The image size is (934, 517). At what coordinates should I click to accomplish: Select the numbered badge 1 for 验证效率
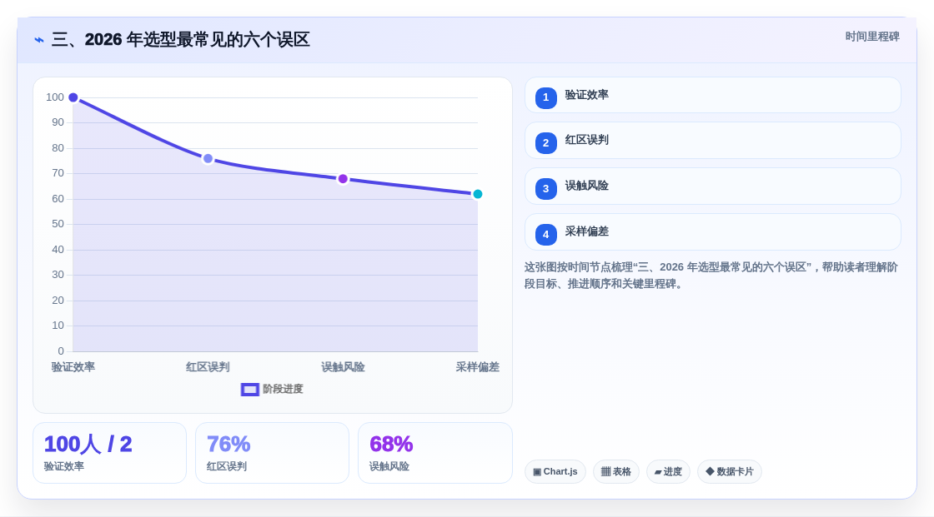point(545,97)
